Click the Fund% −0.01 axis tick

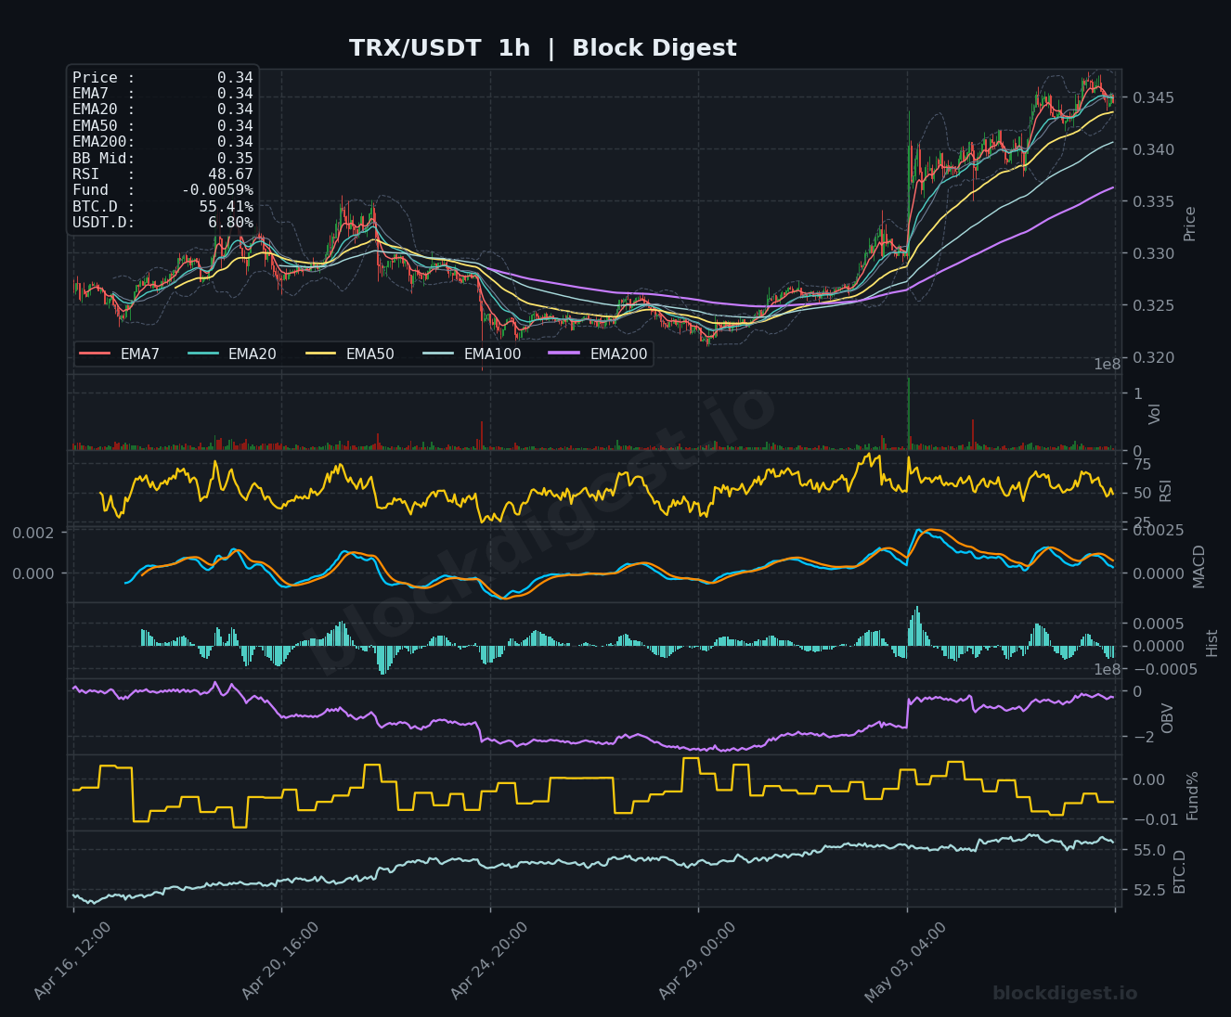point(1154,818)
